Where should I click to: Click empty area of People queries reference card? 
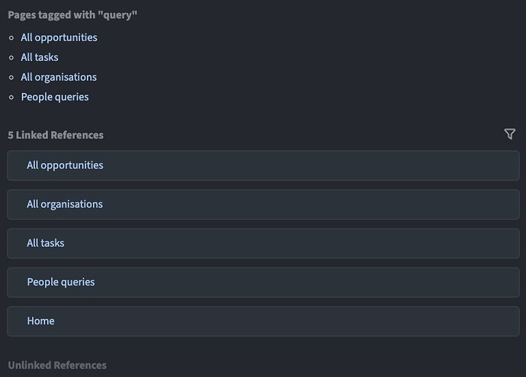(x=285, y=282)
